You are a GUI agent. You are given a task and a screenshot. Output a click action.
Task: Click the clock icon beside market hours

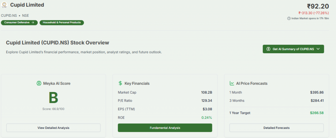point(289,18)
